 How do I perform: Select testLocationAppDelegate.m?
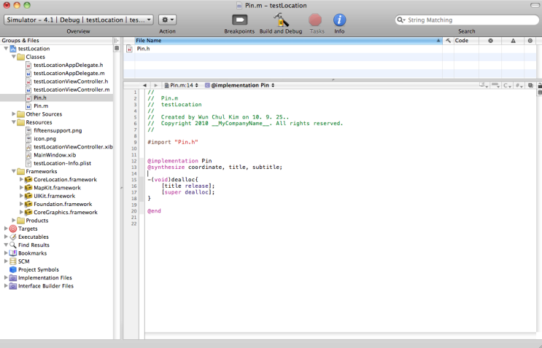(x=69, y=73)
